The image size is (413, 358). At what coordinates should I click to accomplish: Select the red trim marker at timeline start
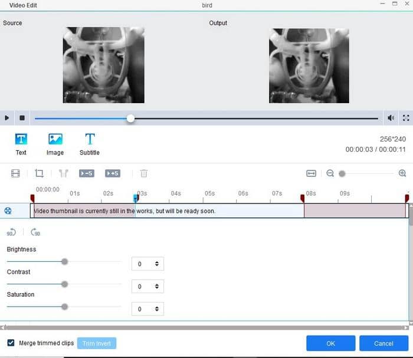click(32, 198)
